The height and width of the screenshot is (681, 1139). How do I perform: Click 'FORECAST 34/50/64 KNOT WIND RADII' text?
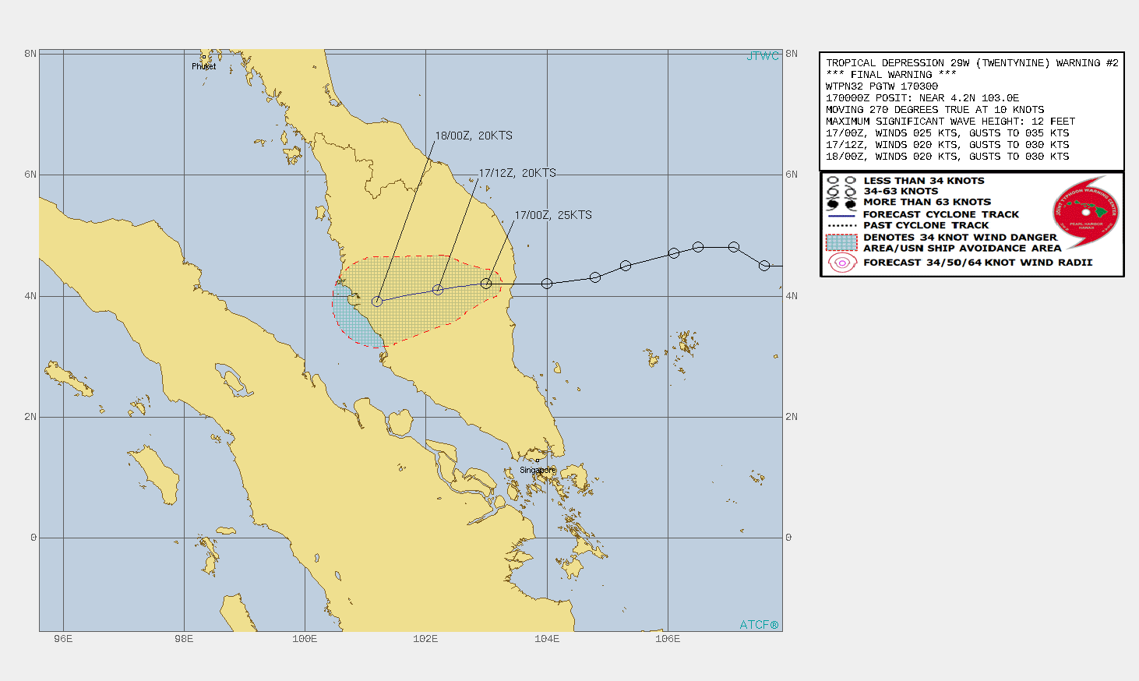(978, 263)
